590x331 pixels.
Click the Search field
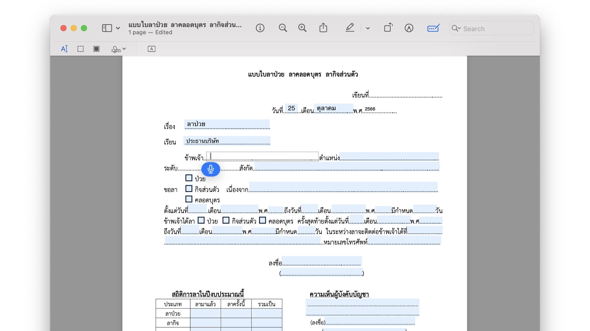tap(491, 29)
